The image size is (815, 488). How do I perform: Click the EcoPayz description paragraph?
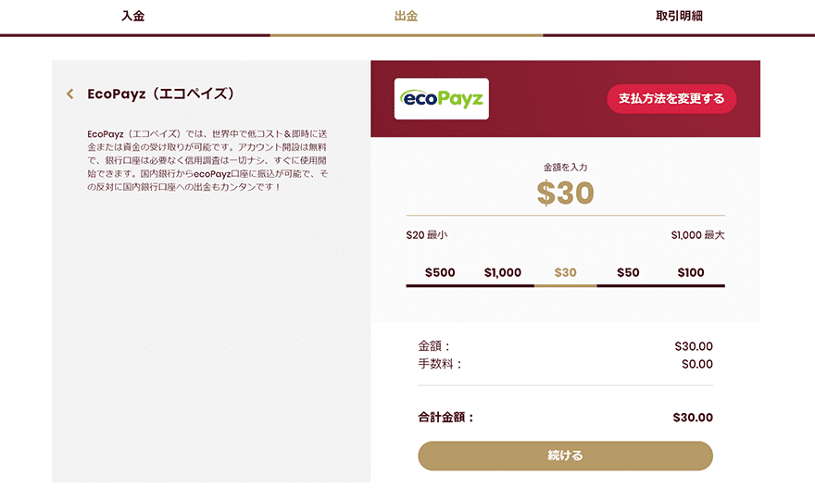[x=207, y=160]
